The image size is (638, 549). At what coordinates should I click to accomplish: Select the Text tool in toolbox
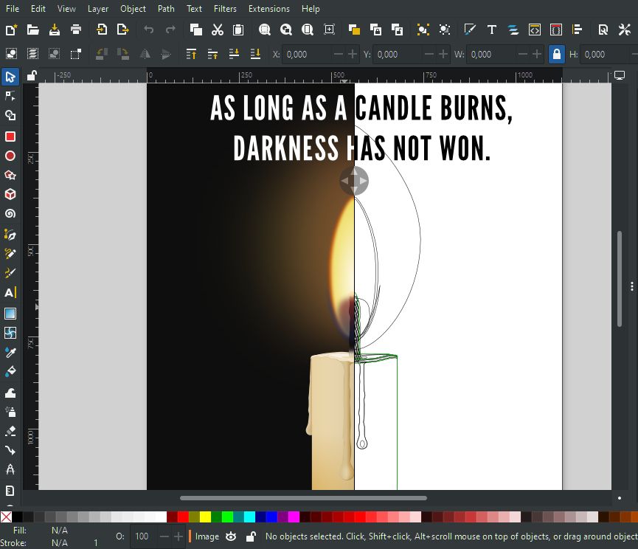(x=10, y=293)
